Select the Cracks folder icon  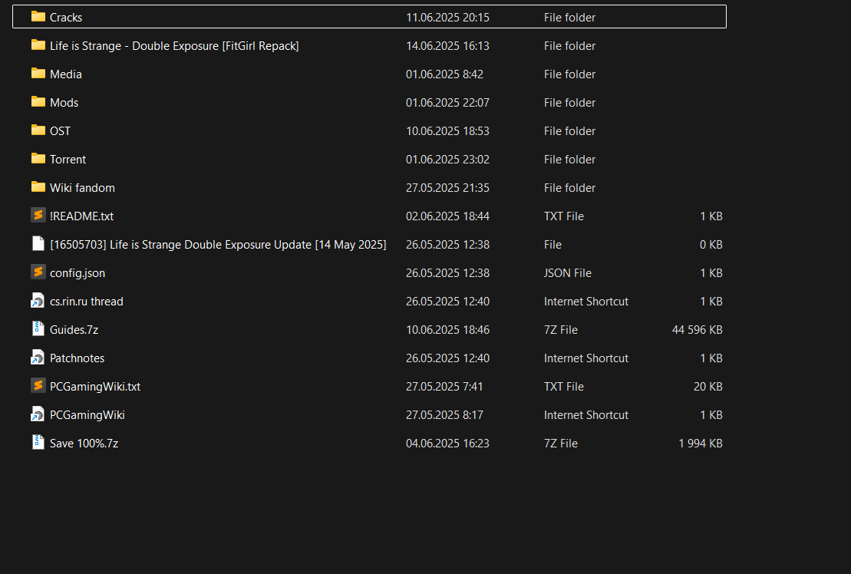pyautogui.click(x=38, y=17)
